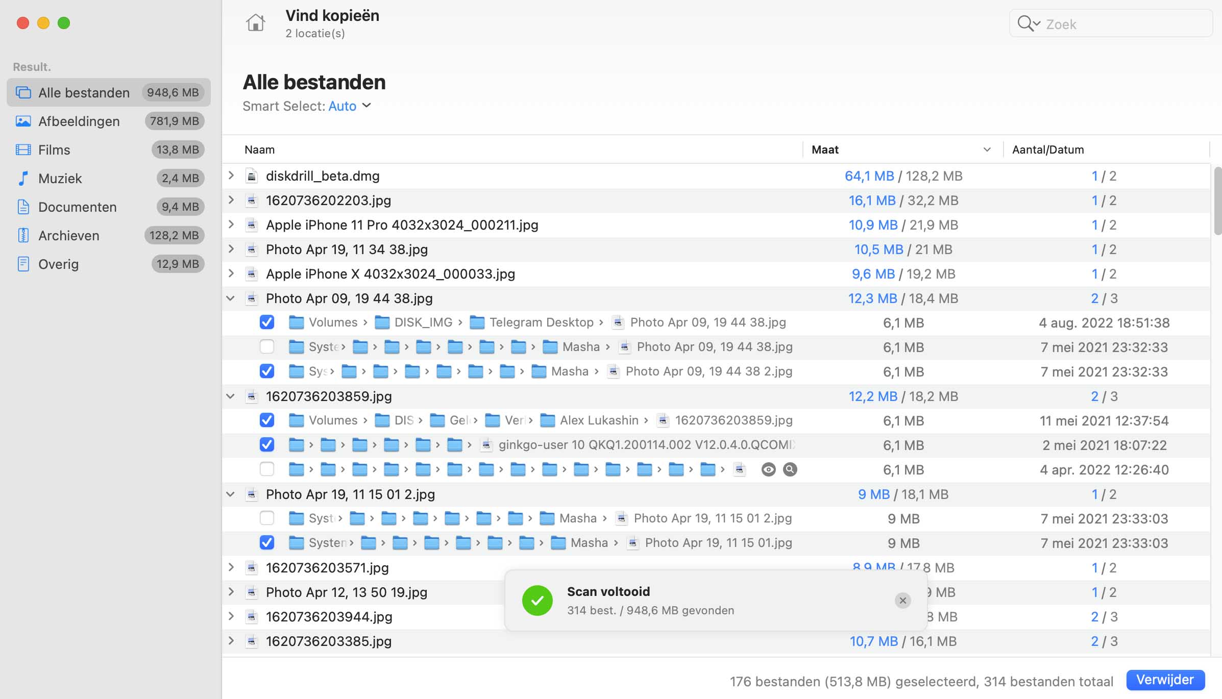Switch to the Documenten category

point(77,207)
